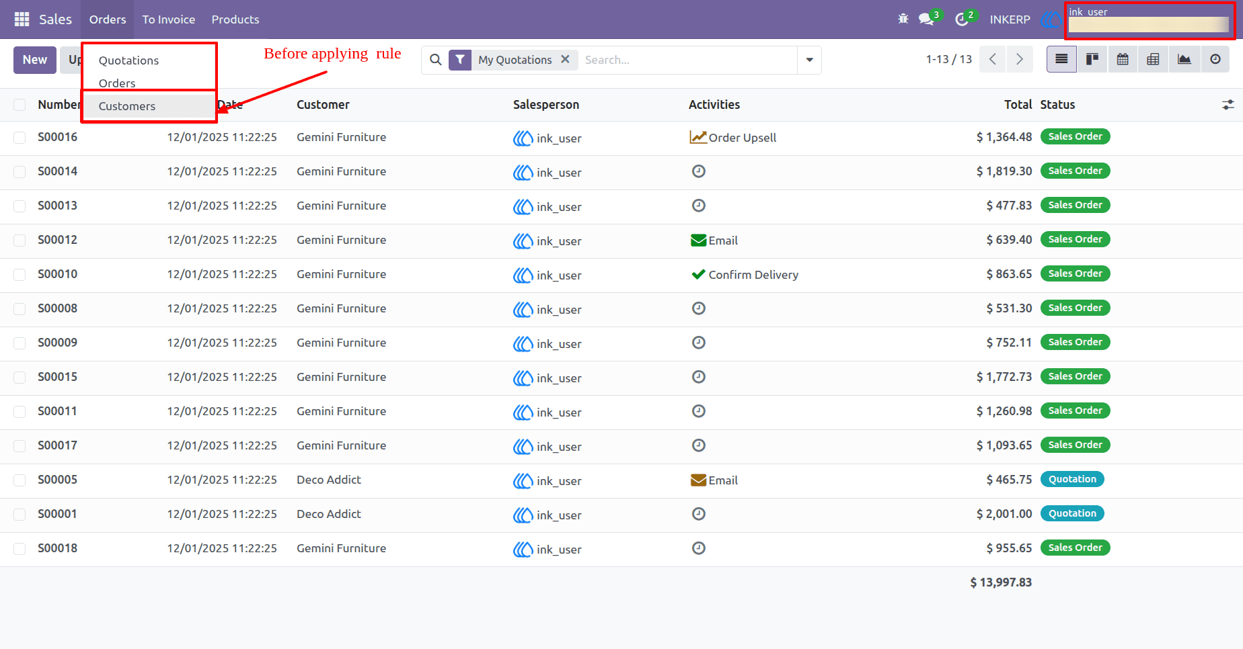This screenshot has height=649, width=1243.
Task: Click the Order Upsell activity on S00016
Action: [733, 138]
